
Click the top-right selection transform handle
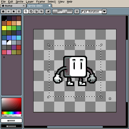point(101,45)
